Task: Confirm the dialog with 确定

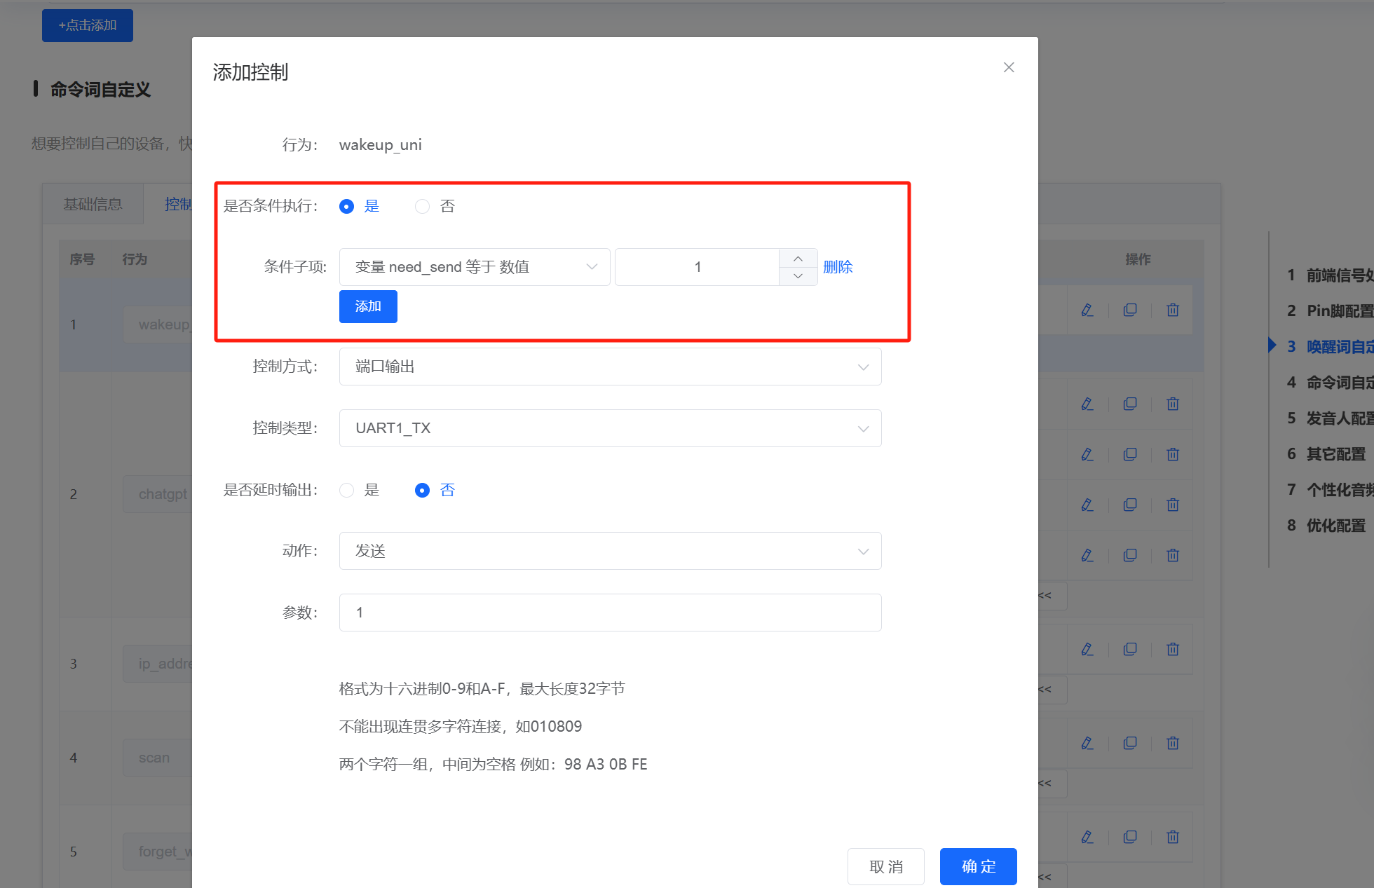Action: [979, 866]
